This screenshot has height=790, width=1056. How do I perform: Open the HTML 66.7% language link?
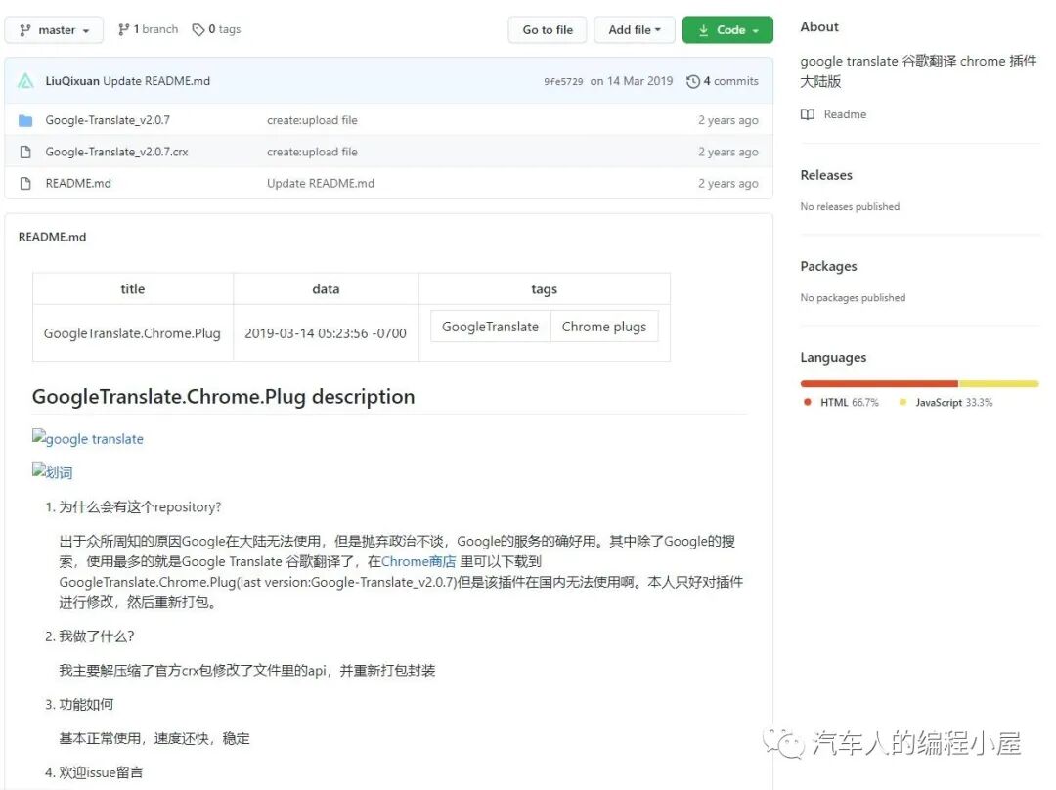850,402
